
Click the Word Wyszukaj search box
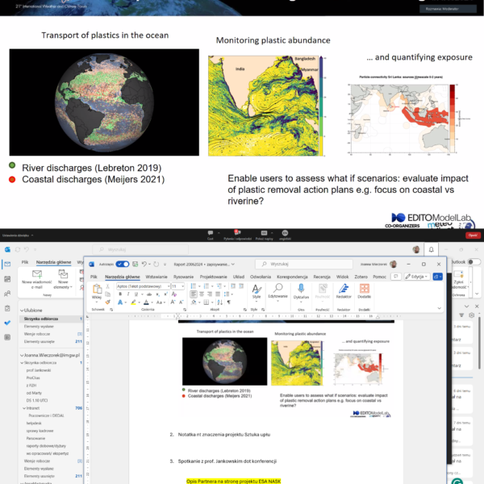tap(304, 265)
